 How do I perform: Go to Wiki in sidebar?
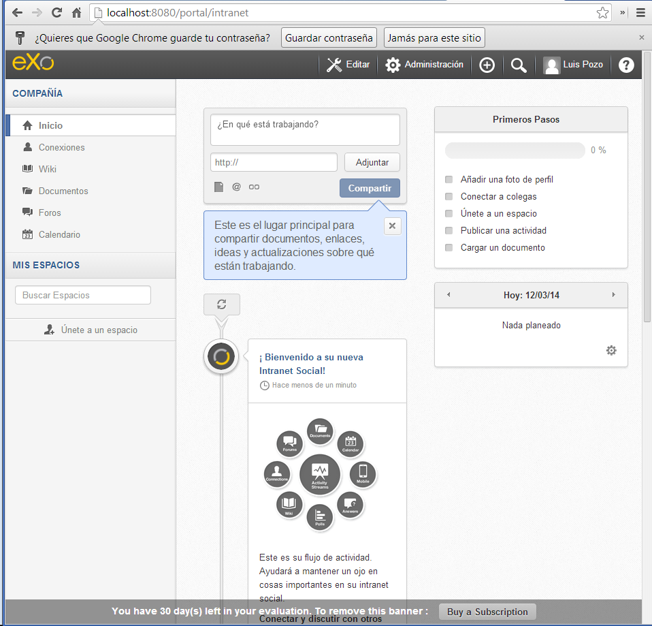48,169
